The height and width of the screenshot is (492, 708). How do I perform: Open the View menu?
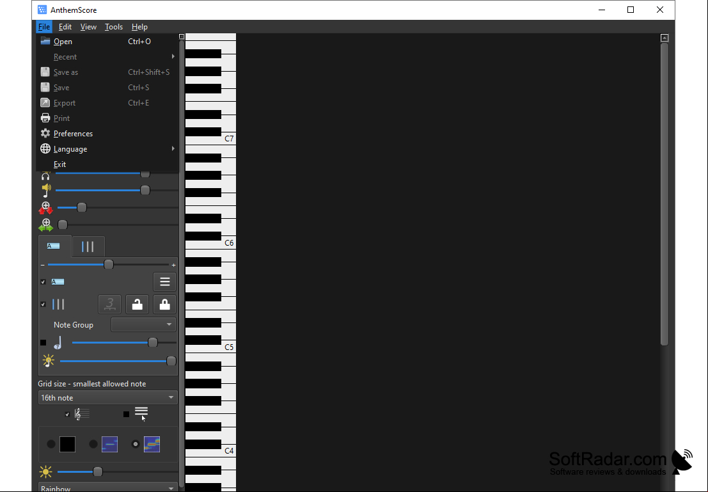pos(88,27)
